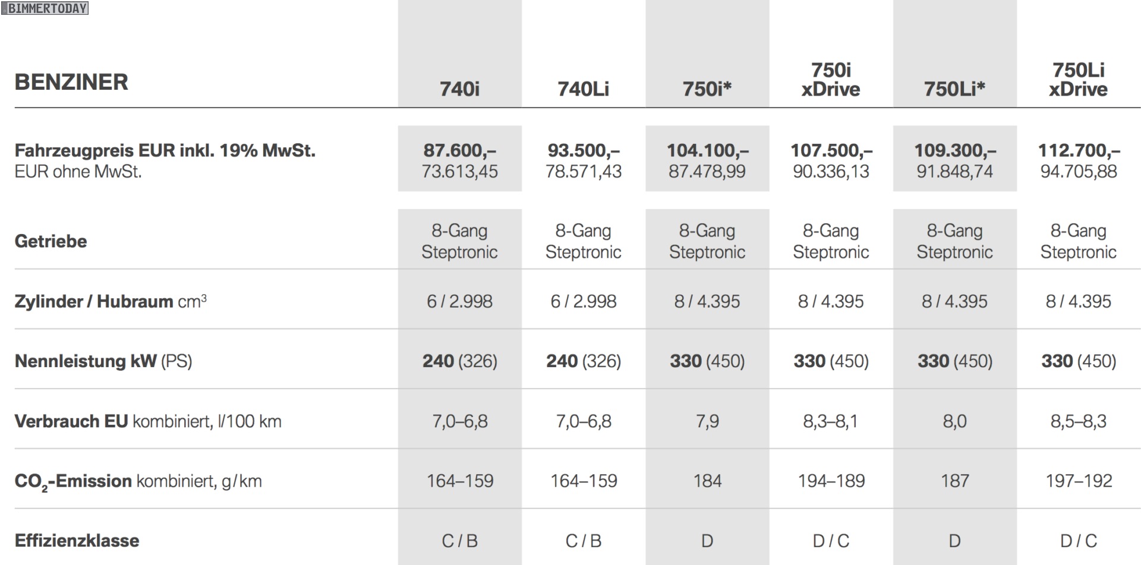The height and width of the screenshot is (565, 1141).
Task: Click the CO2-Emission kombiniert row label
Action: [138, 481]
